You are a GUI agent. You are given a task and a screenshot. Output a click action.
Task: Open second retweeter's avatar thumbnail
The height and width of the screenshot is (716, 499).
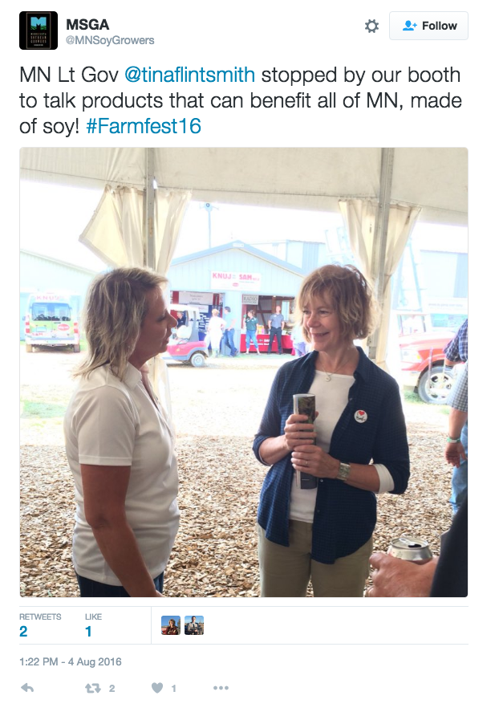(194, 625)
